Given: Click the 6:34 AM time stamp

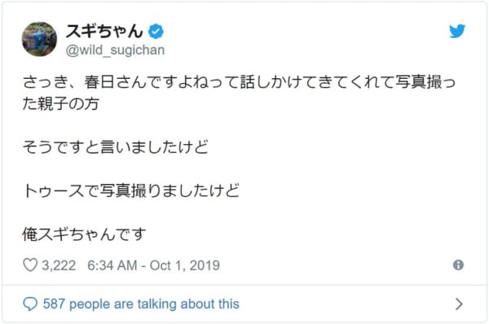Looking at the screenshot, I should (x=112, y=265).
